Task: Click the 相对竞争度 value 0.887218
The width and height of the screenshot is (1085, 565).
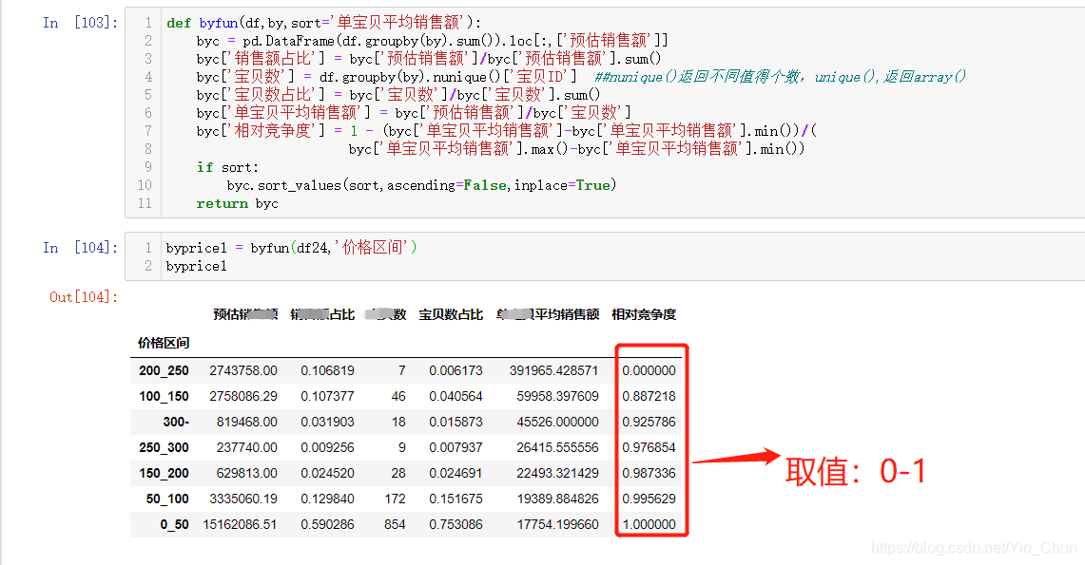Action: pyautogui.click(x=649, y=396)
